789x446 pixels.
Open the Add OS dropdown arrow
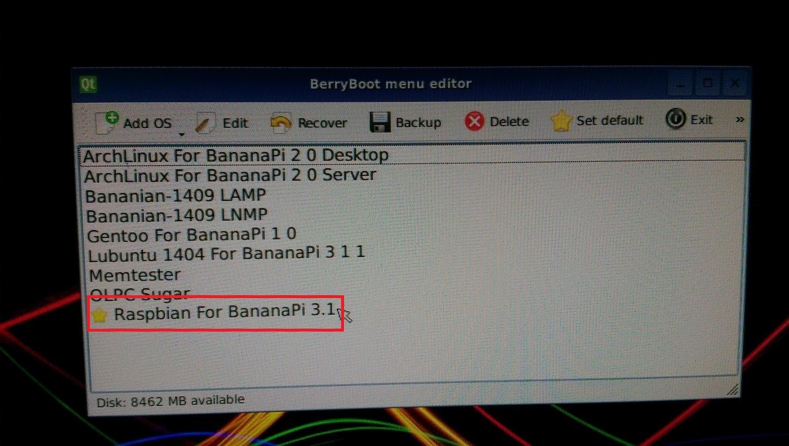pos(181,134)
